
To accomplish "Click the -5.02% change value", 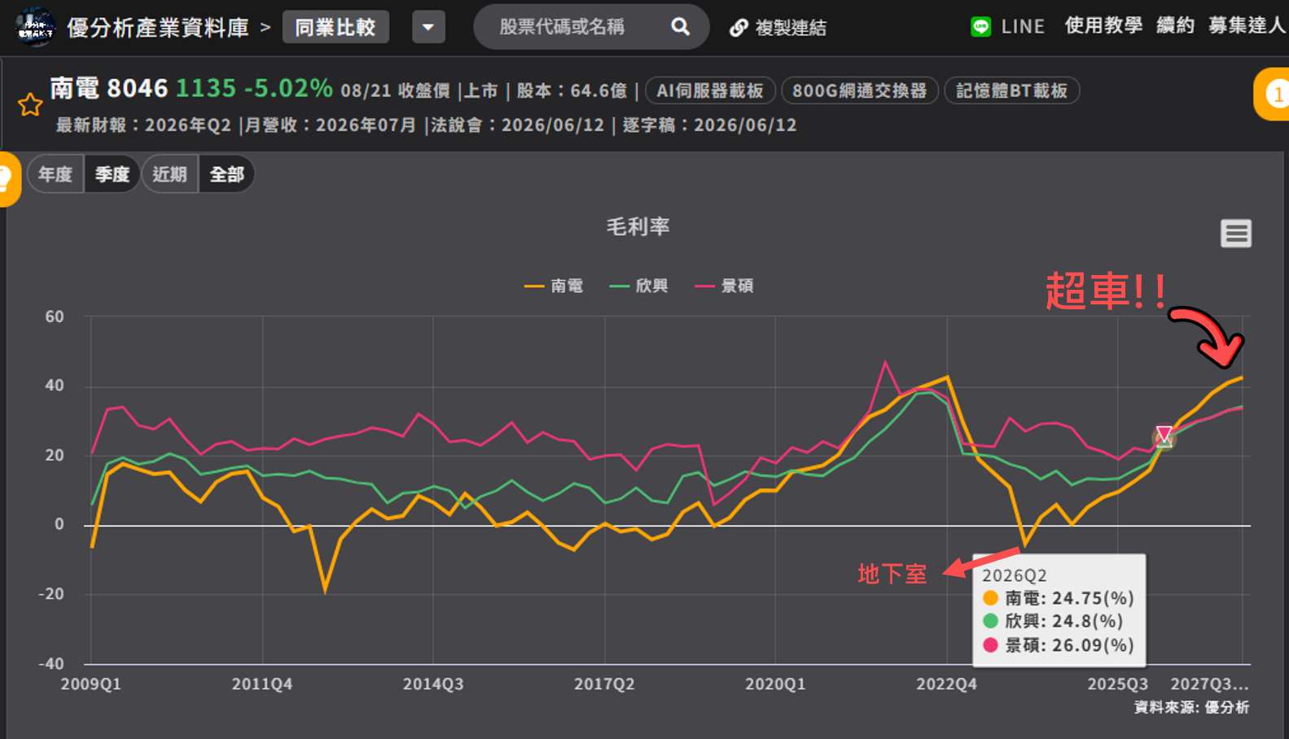I will tap(288, 88).
